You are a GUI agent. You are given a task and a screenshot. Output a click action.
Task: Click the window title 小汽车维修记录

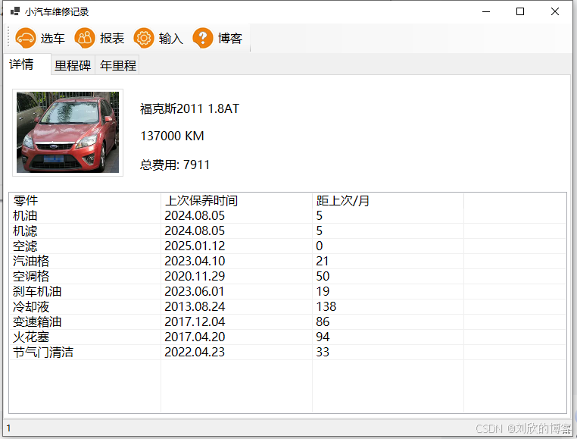(x=57, y=12)
